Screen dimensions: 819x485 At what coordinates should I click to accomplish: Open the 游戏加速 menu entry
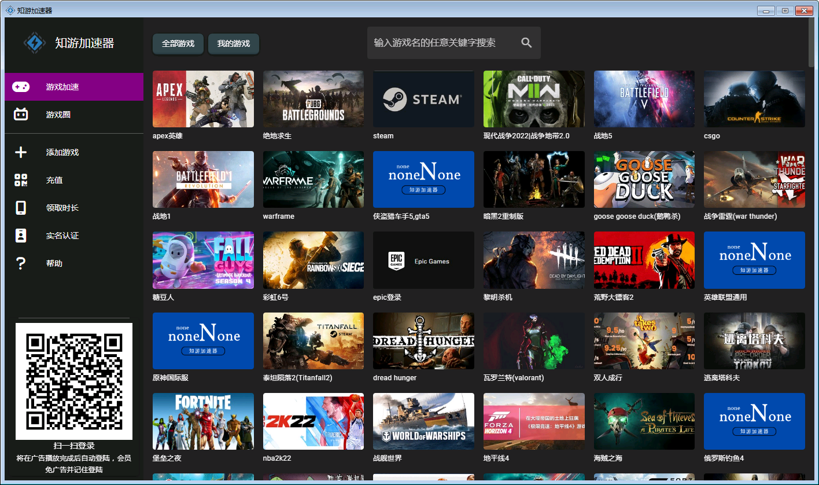74,87
